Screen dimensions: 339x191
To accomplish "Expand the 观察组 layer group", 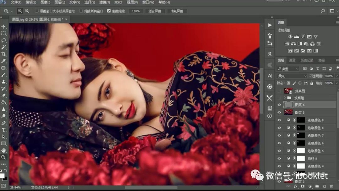I will [x=285, y=98].
